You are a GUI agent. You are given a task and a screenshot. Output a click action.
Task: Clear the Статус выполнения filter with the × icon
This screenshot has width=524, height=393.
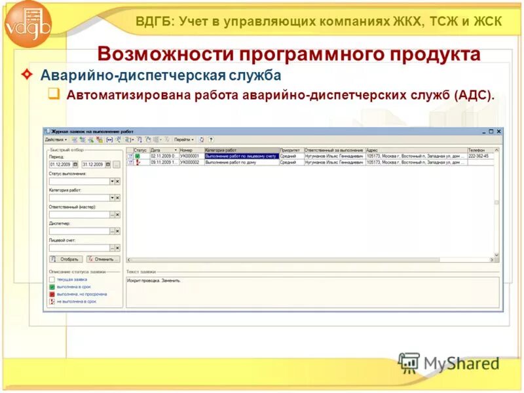click(x=117, y=180)
